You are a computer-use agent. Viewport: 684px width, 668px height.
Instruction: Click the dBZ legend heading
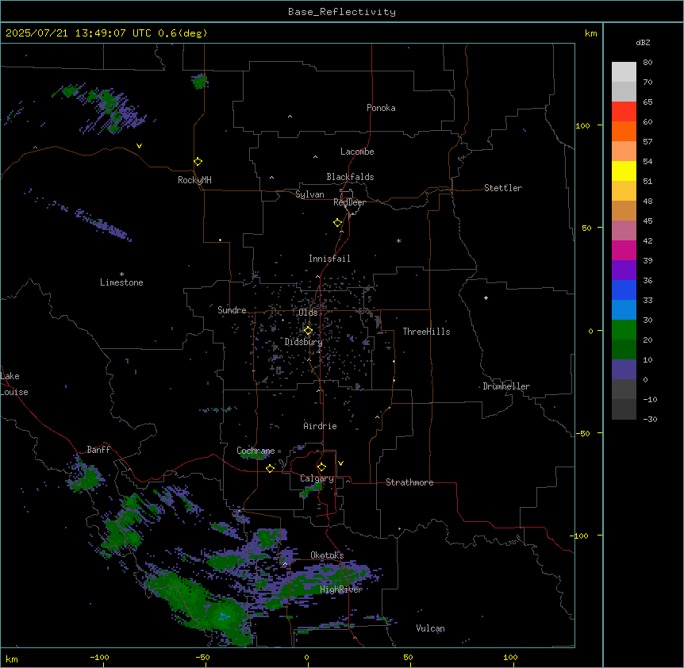[x=643, y=42]
